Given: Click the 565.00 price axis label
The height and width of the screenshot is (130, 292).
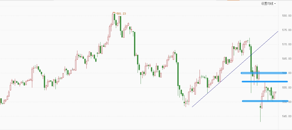Looking at the screenshot, I should (287, 59).
